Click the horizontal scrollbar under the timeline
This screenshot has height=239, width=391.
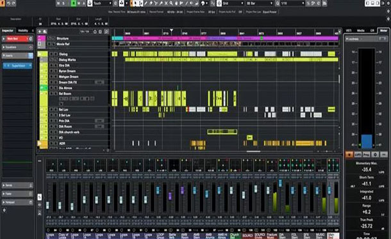[x=253, y=151]
